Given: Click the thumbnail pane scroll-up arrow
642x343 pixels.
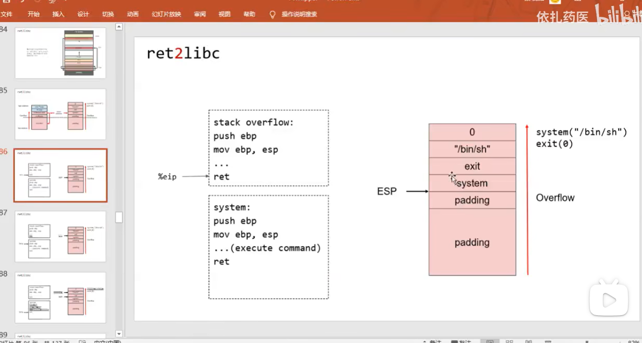Looking at the screenshot, I should click(x=119, y=27).
